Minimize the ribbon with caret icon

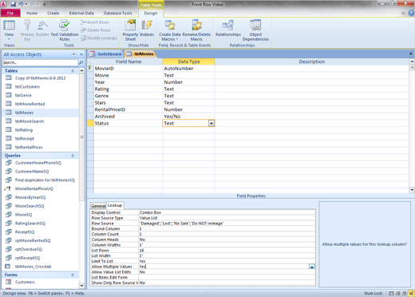[403, 13]
